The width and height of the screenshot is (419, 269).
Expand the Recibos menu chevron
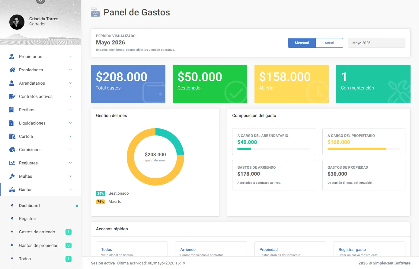click(70, 110)
